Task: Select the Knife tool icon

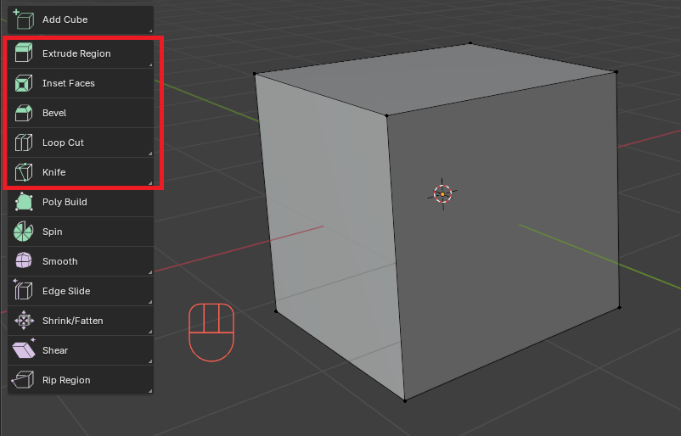Action: (24, 172)
